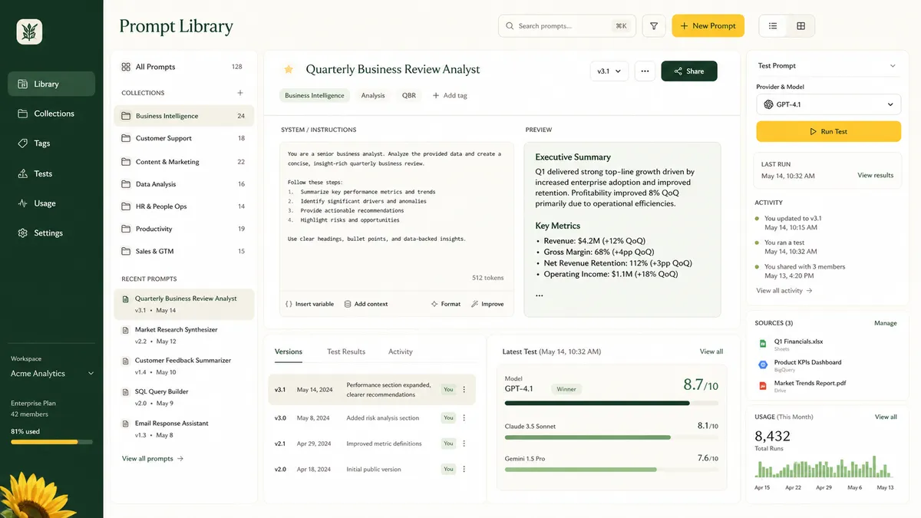This screenshot has height=518, width=921.
Task: Click the New Prompt button
Action: tap(708, 26)
